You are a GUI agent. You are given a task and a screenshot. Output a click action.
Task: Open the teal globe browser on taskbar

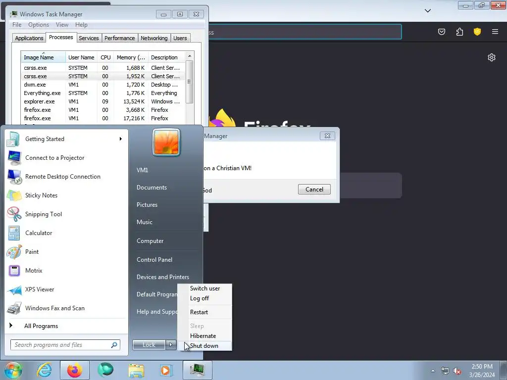(105, 370)
